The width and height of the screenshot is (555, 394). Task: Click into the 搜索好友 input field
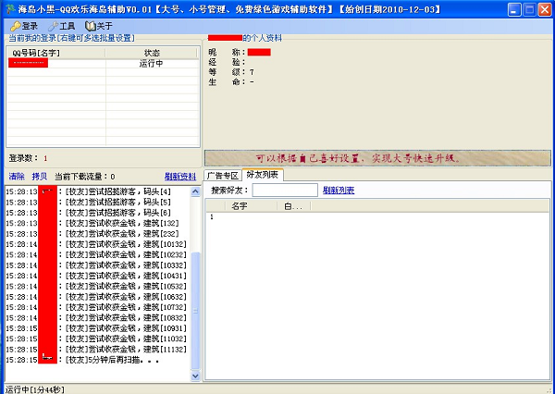tap(285, 191)
